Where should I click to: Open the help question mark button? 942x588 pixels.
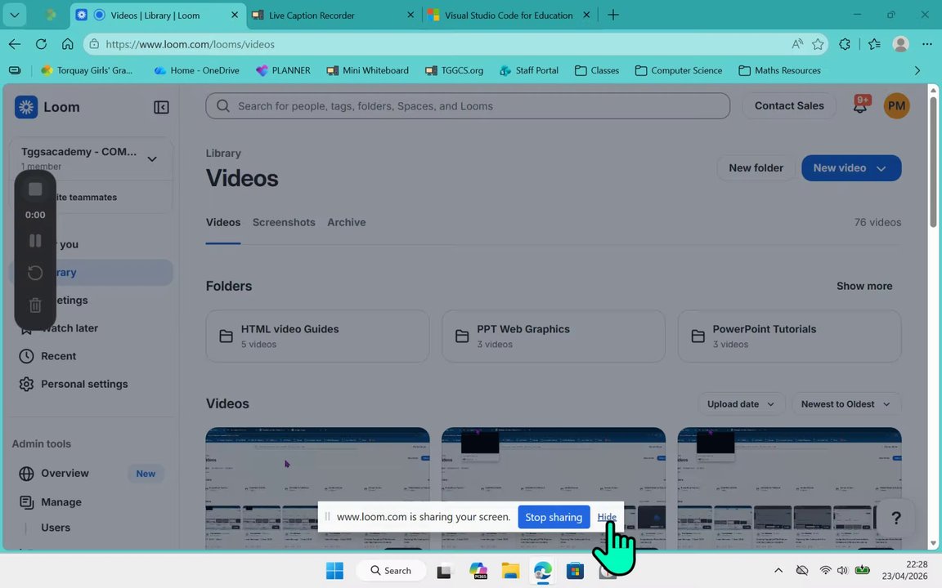click(x=895, y=518)
